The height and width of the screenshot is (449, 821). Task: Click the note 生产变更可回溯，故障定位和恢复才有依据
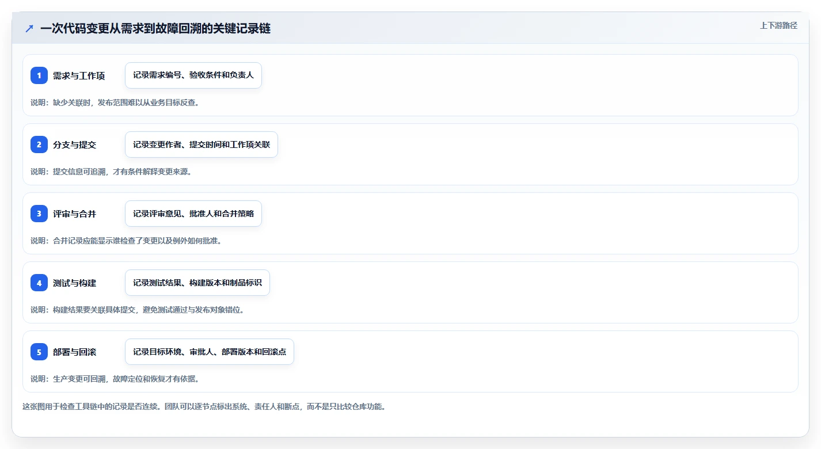[x=115, y=379]
